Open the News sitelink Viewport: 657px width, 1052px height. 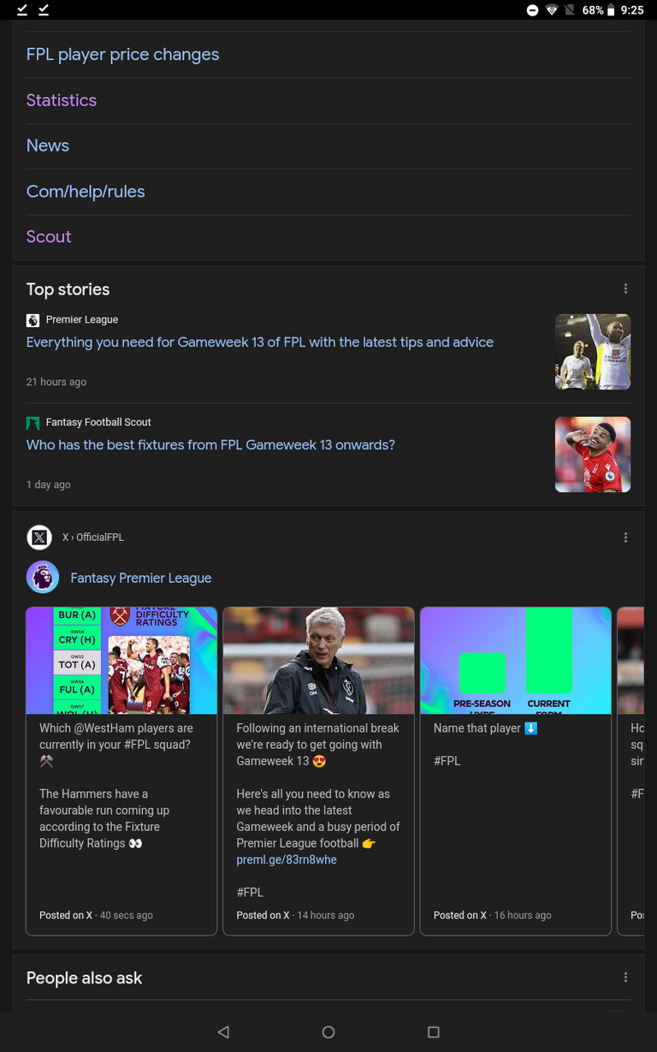pyautogui.click(x=48, y=146)
